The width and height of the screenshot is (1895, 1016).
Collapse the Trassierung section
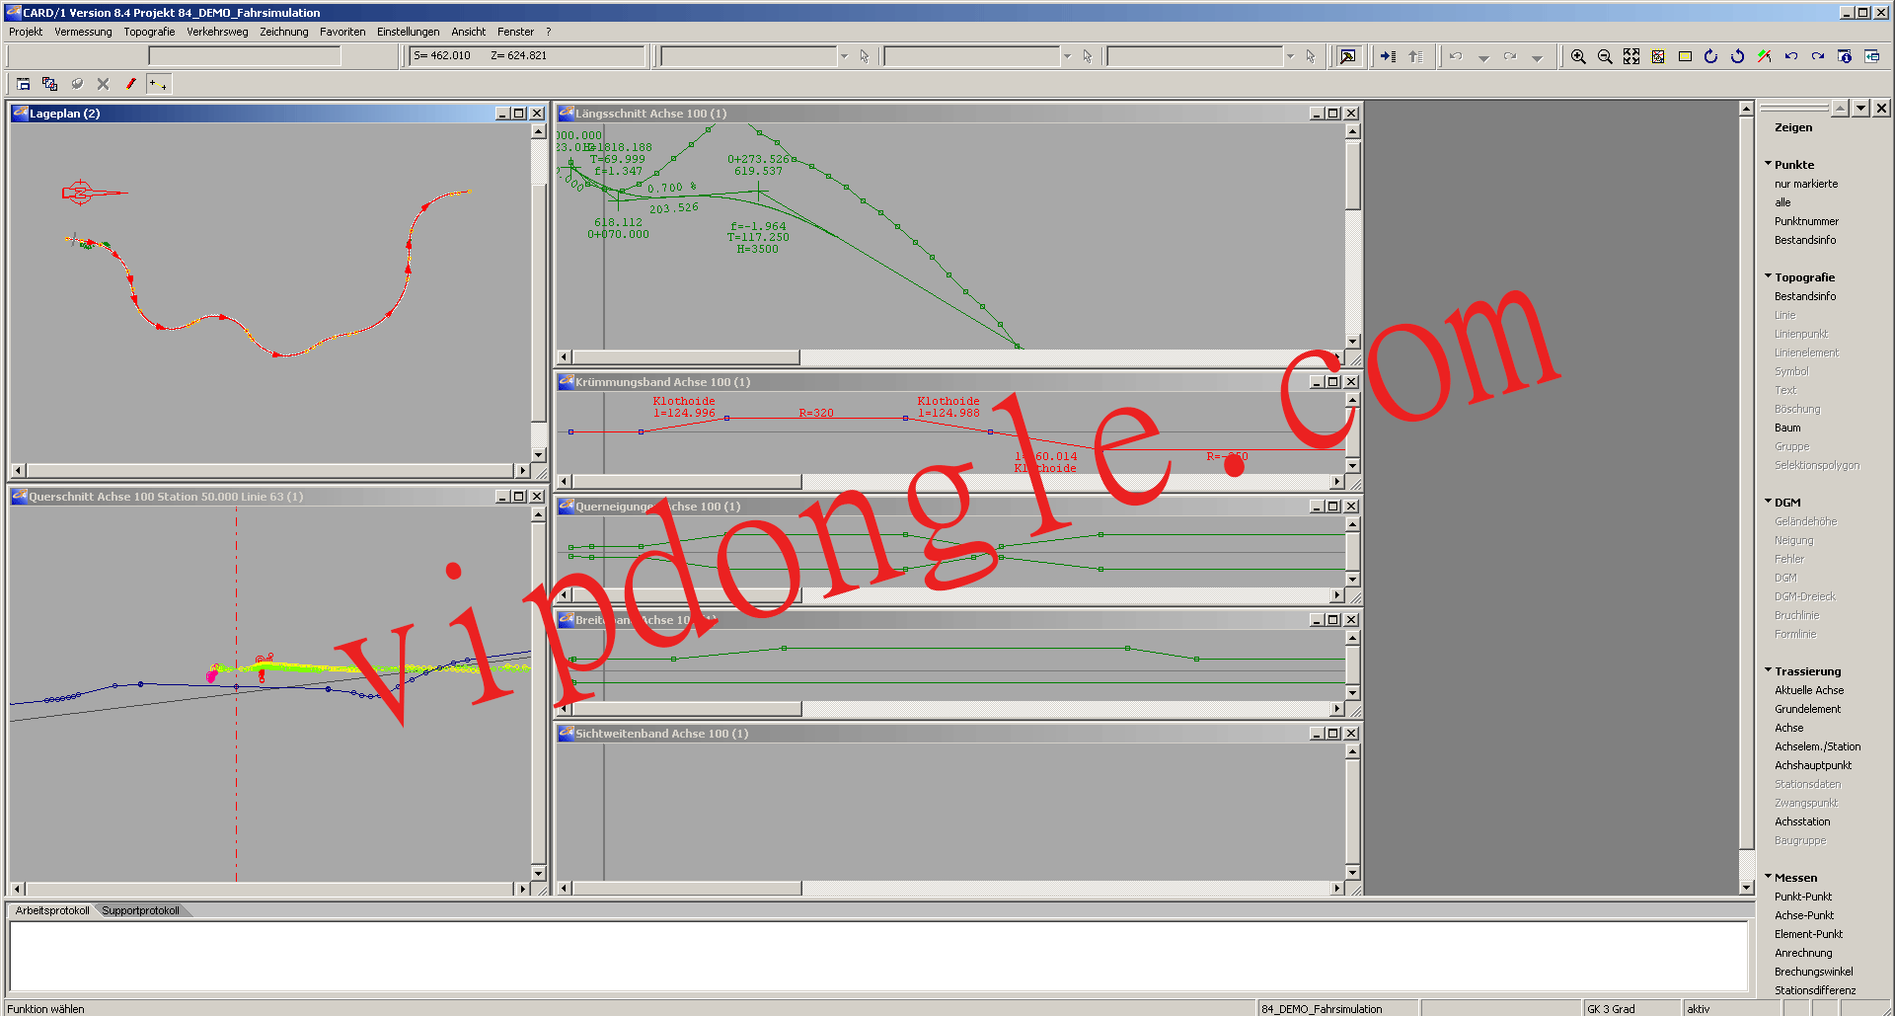(1768, 670)
